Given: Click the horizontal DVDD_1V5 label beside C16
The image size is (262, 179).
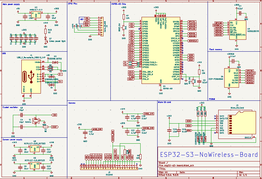Looking at the screenshot, I should [x=148, y=114].
